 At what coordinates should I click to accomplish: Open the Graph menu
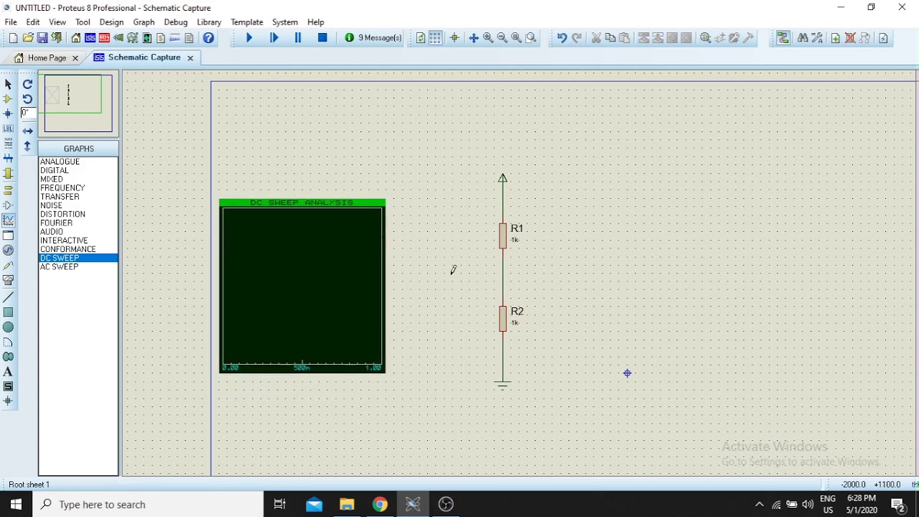tap(144, 22)
